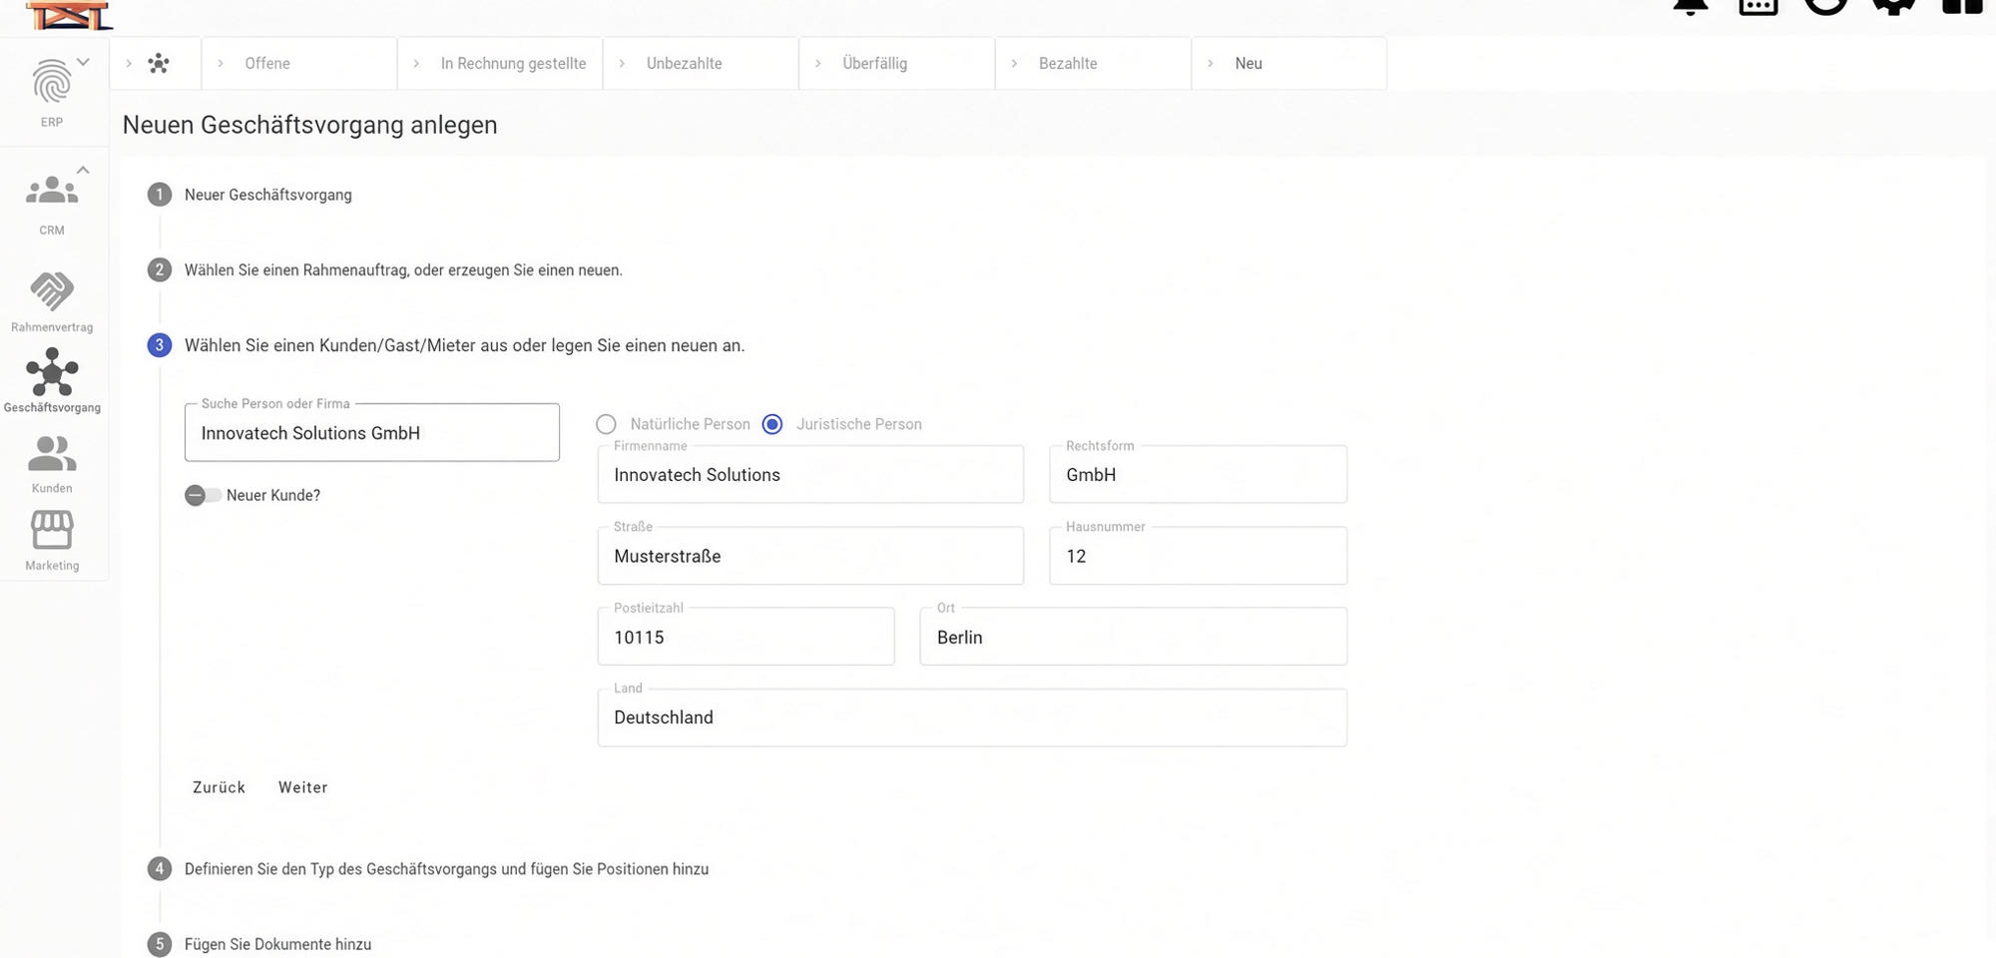Open the settings gear icon
Screen dimensions: 1996x958
(1894, 6)
